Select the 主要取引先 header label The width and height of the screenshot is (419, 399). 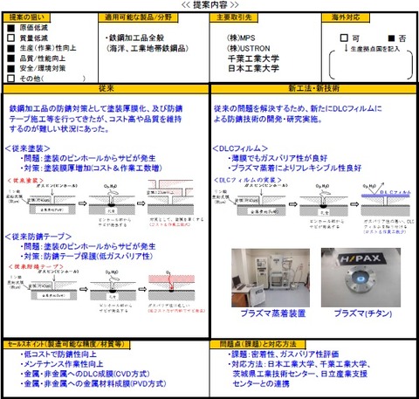coord(234,17)
